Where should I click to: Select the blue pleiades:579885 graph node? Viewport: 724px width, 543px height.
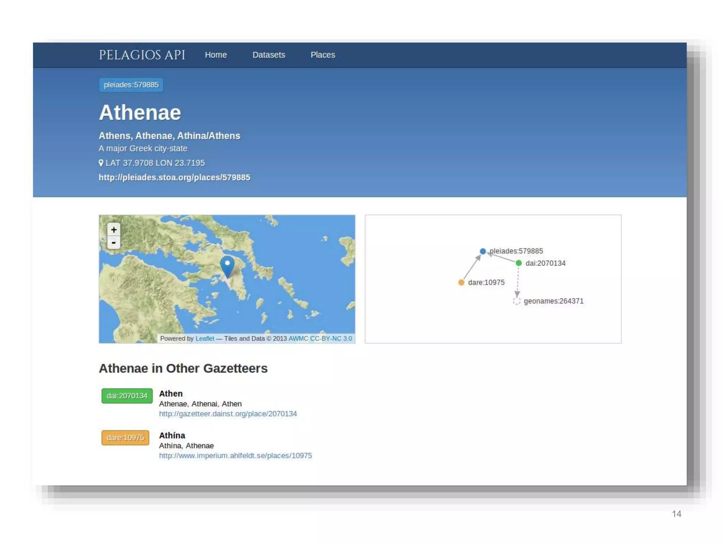pos(483,251)
